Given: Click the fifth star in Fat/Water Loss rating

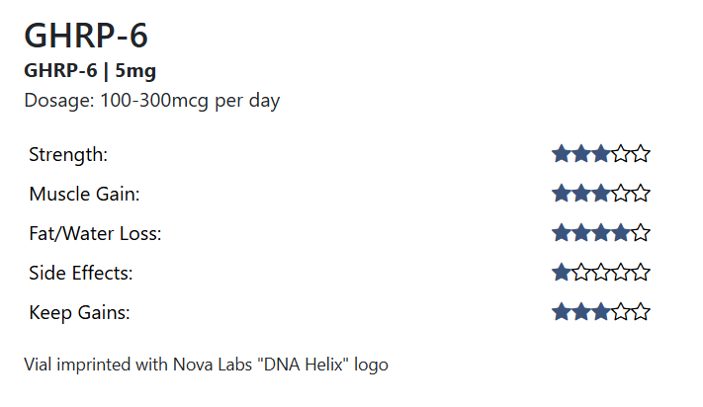Looking at the screenshot, I should coord(641,233).
